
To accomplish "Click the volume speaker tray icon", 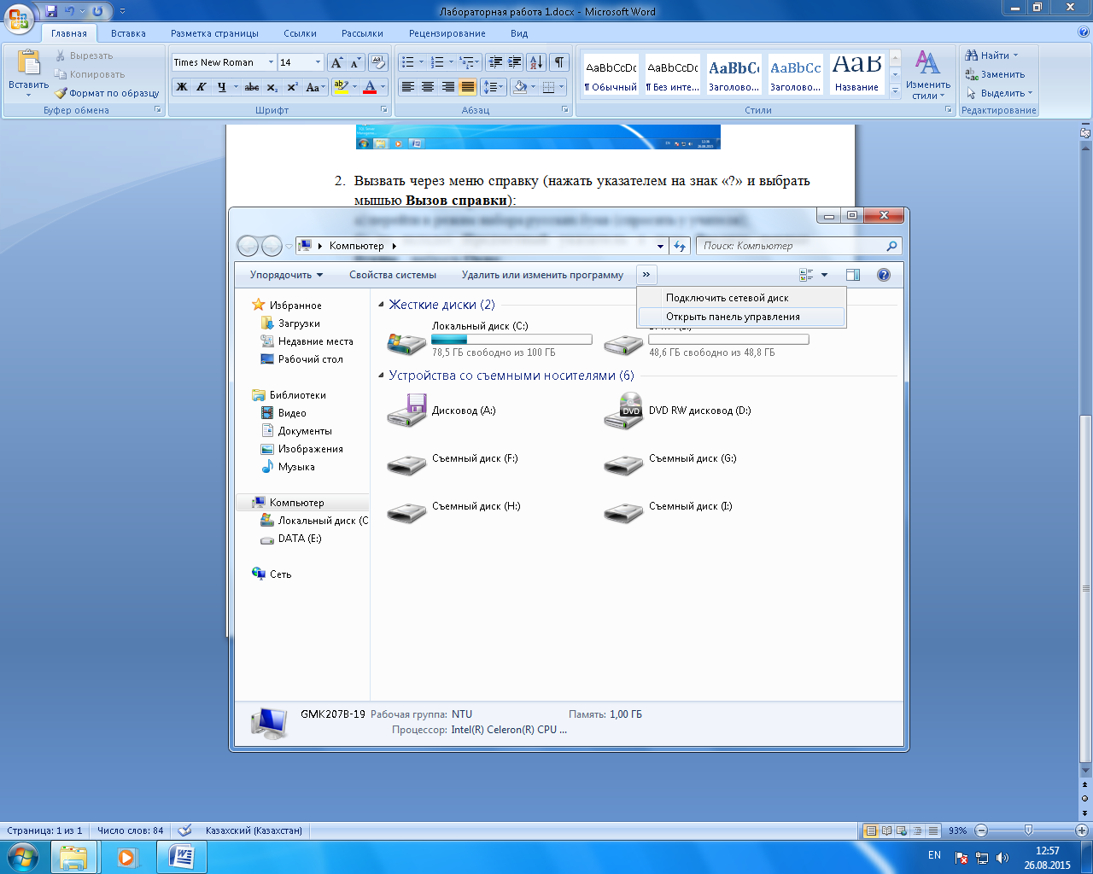I will point(1002,858).
